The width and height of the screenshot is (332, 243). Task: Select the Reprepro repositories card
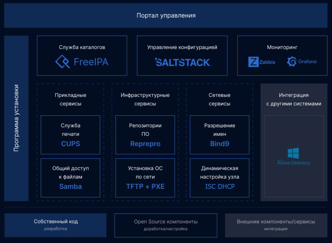click(x=145, y=135)
